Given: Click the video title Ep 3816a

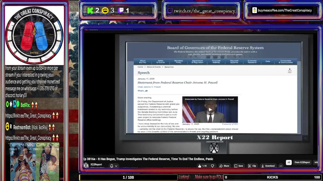Looking at the screenshot, I should (148, 159).
